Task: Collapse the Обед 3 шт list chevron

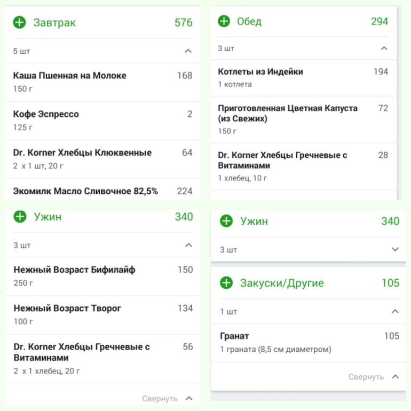Action: (384, 48)
